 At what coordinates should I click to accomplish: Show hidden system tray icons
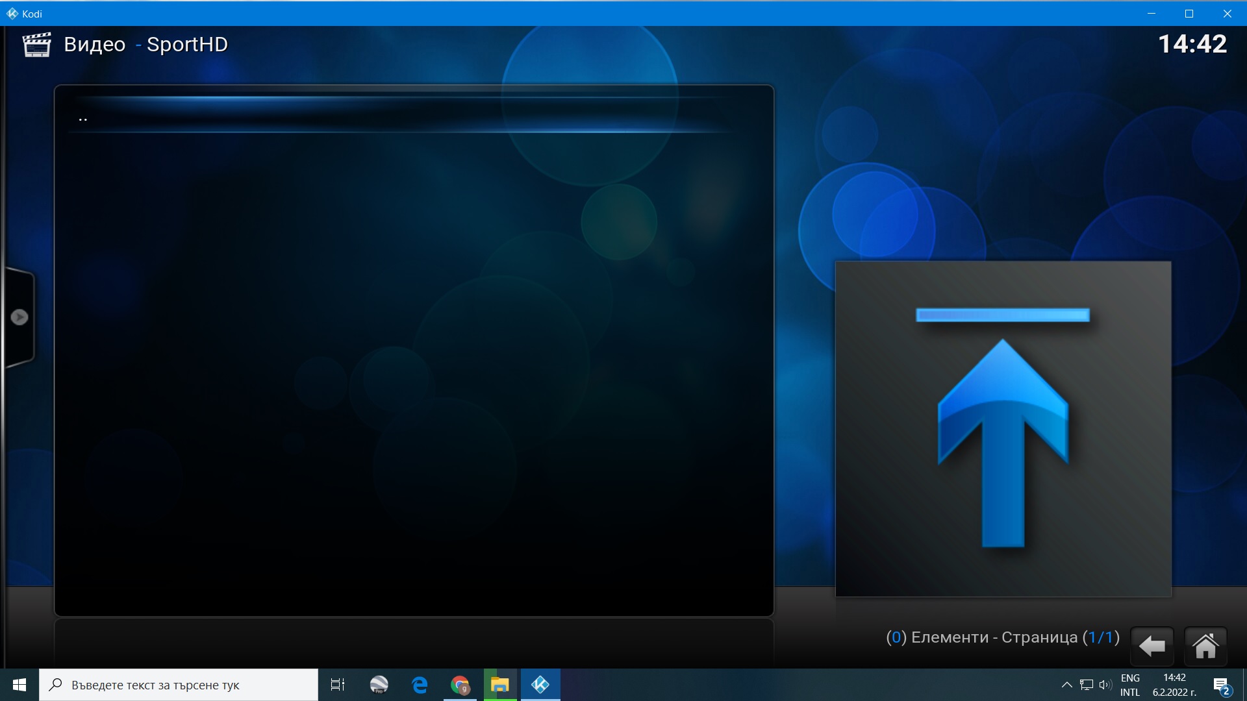tap(1066, 685)
